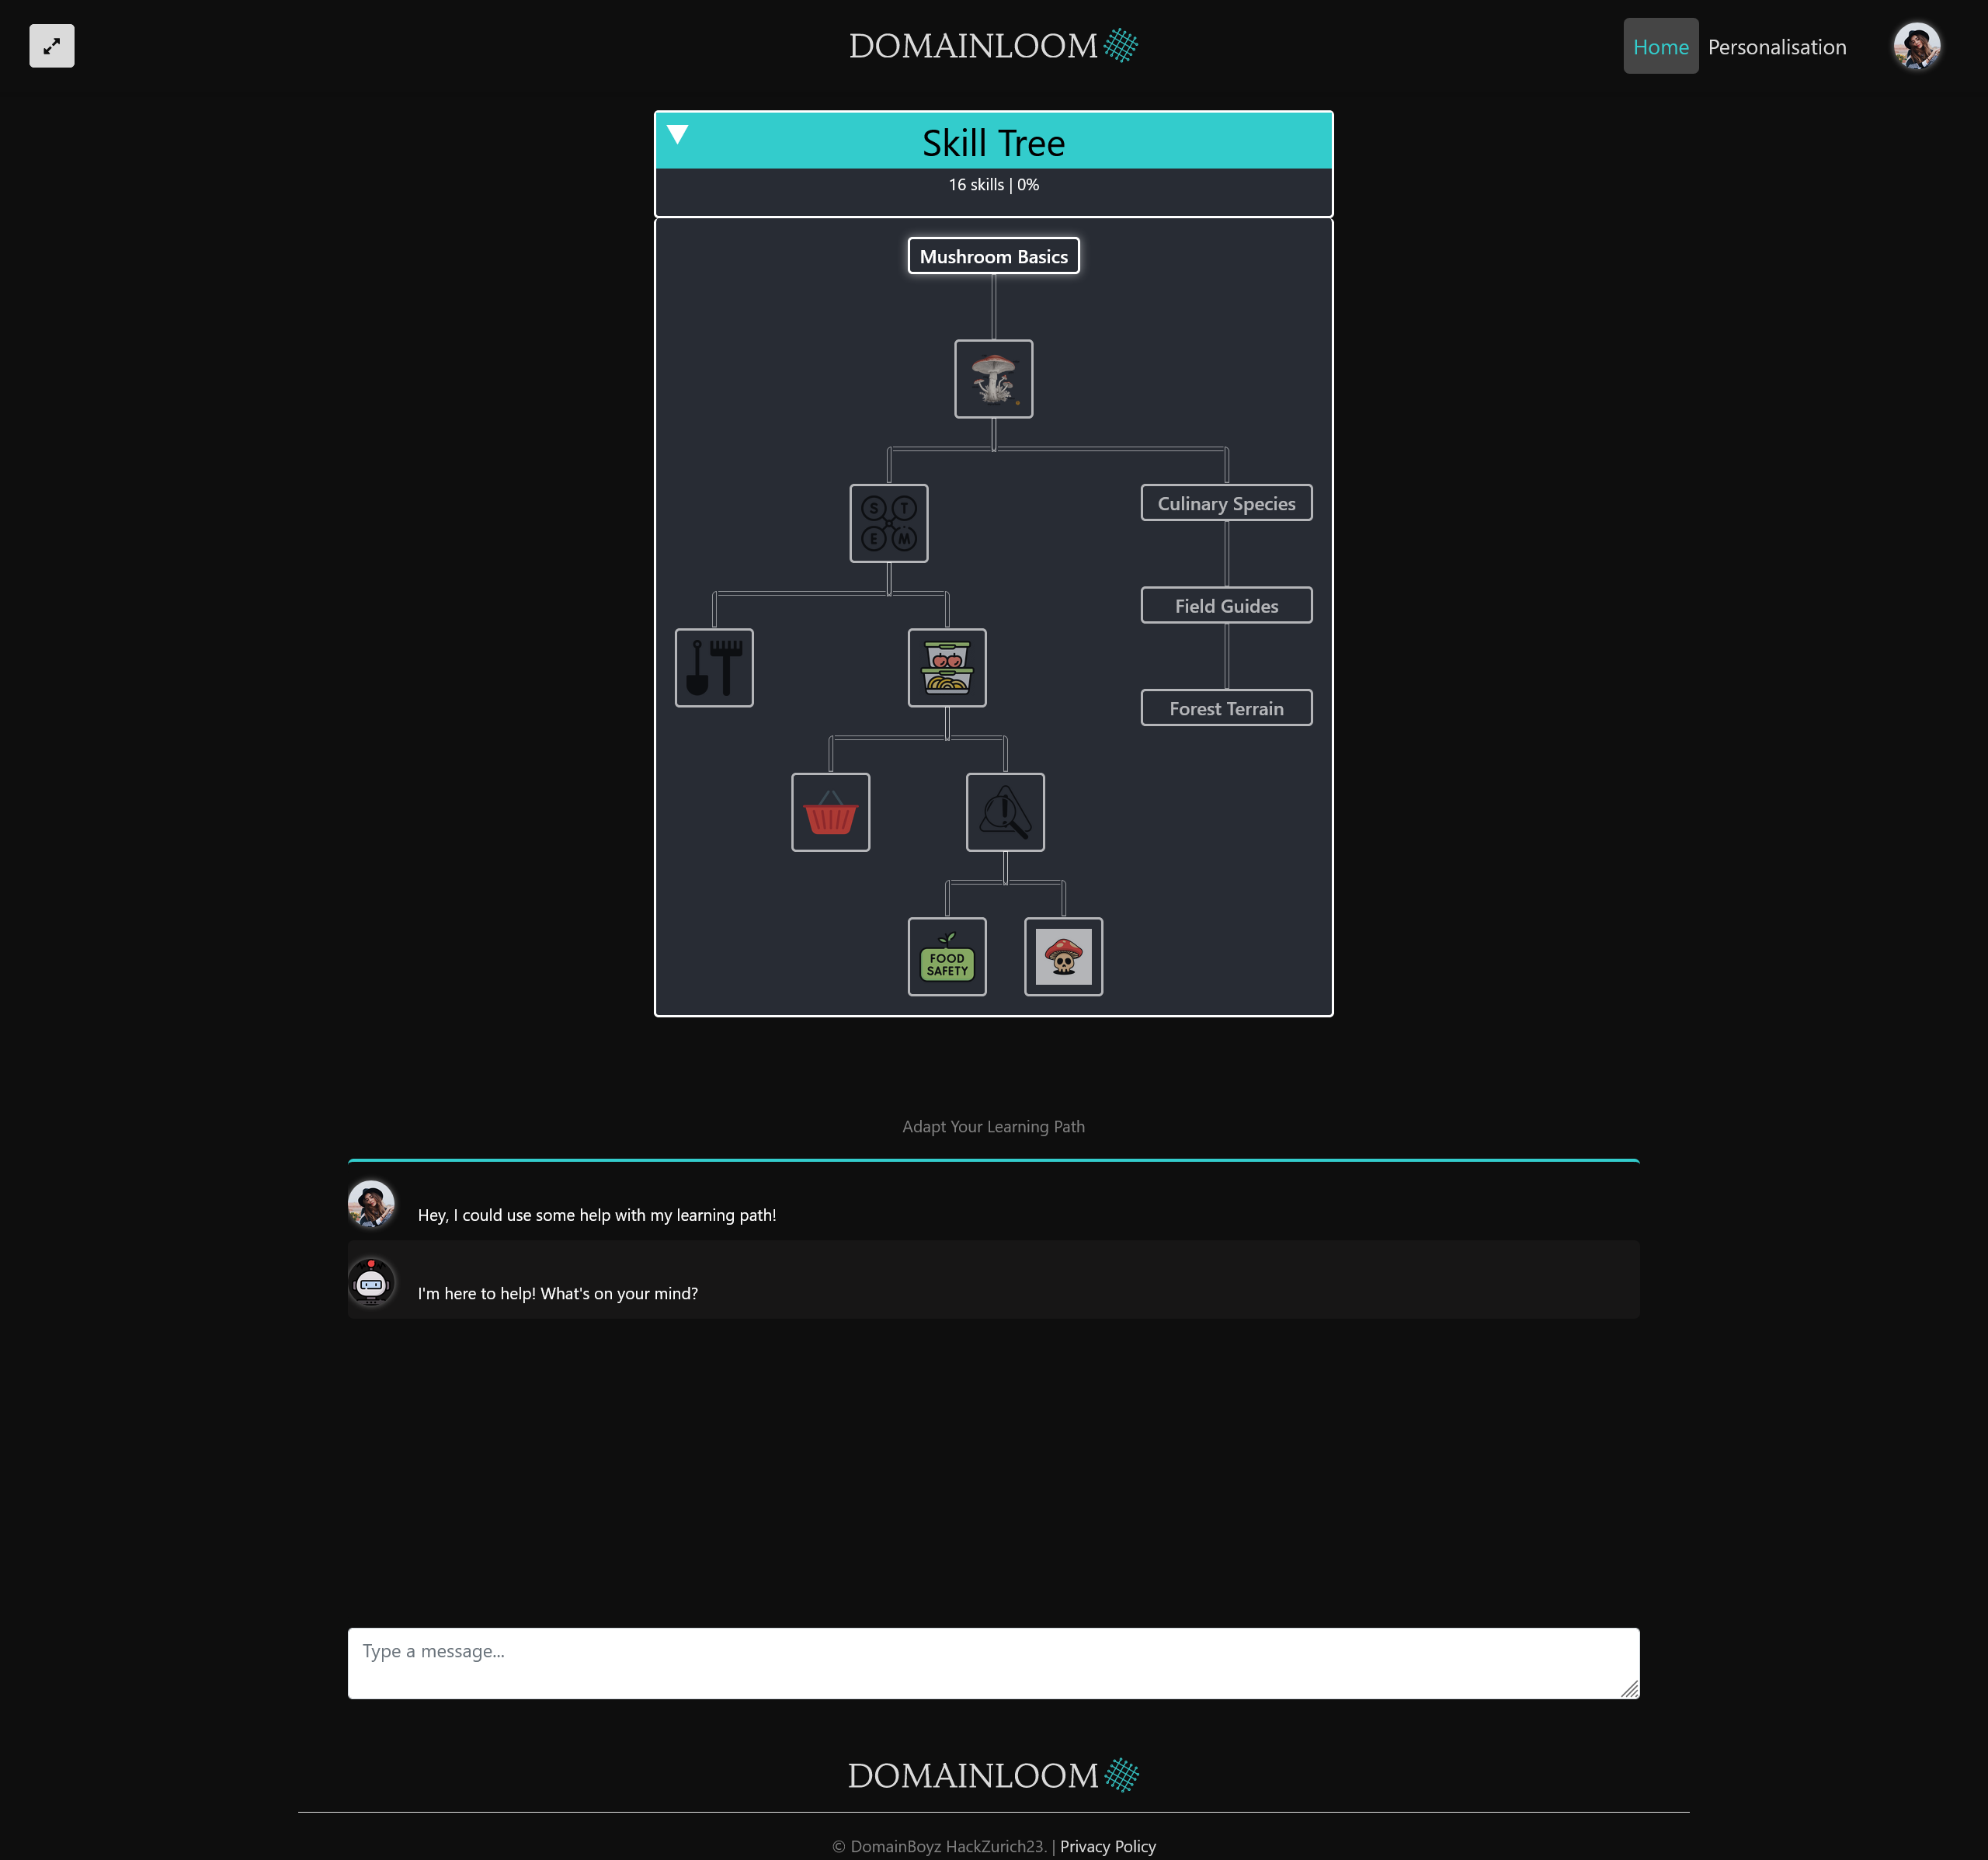
Task: Click the footer DomainLoom logo
Action: click(993, 1775)
